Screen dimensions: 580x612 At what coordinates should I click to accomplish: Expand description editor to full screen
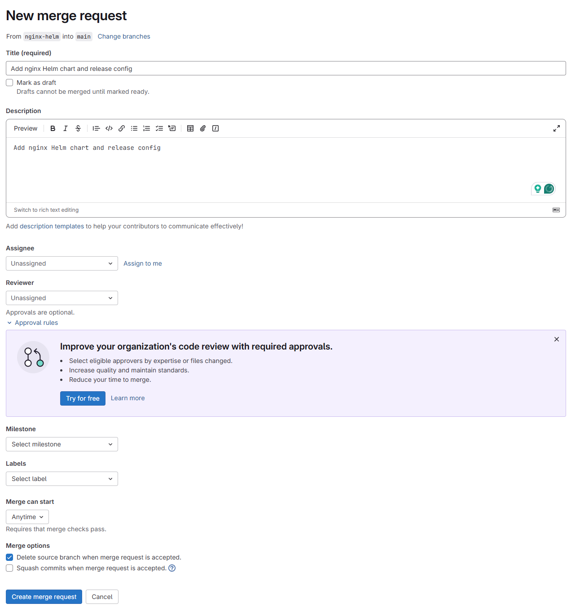tap(557, 128)
